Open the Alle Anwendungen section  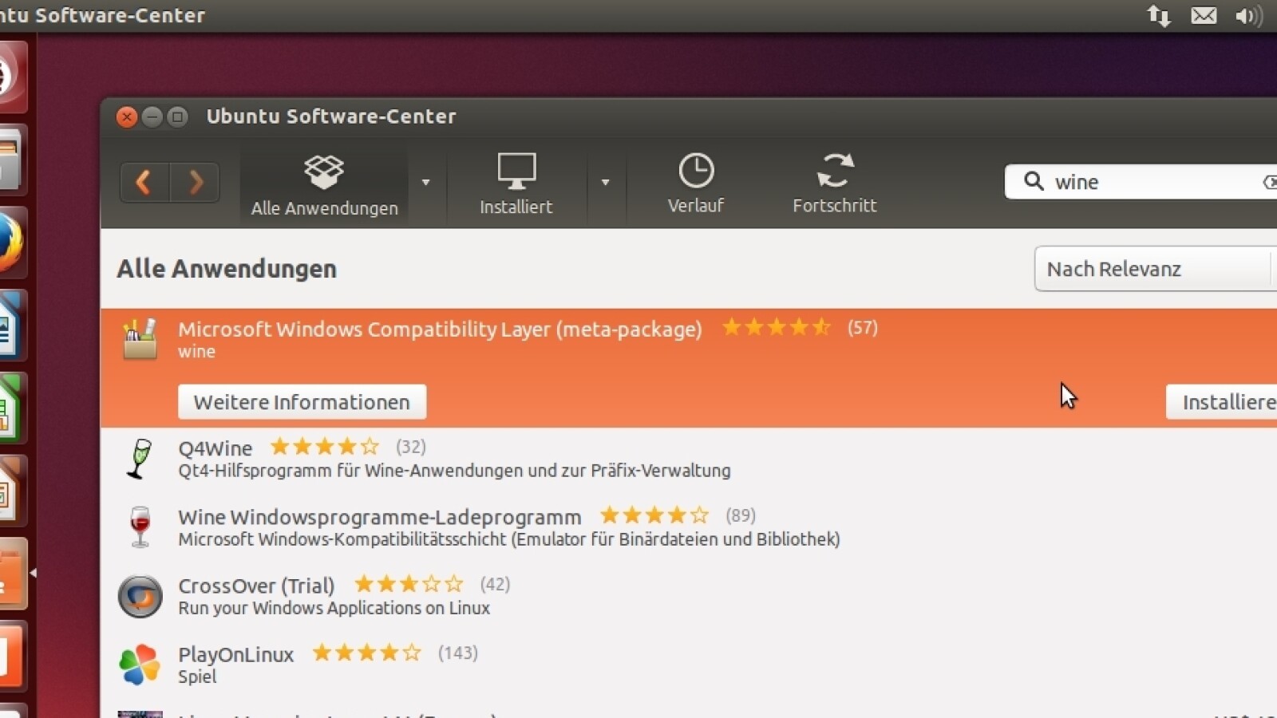[x=324, y=184]
